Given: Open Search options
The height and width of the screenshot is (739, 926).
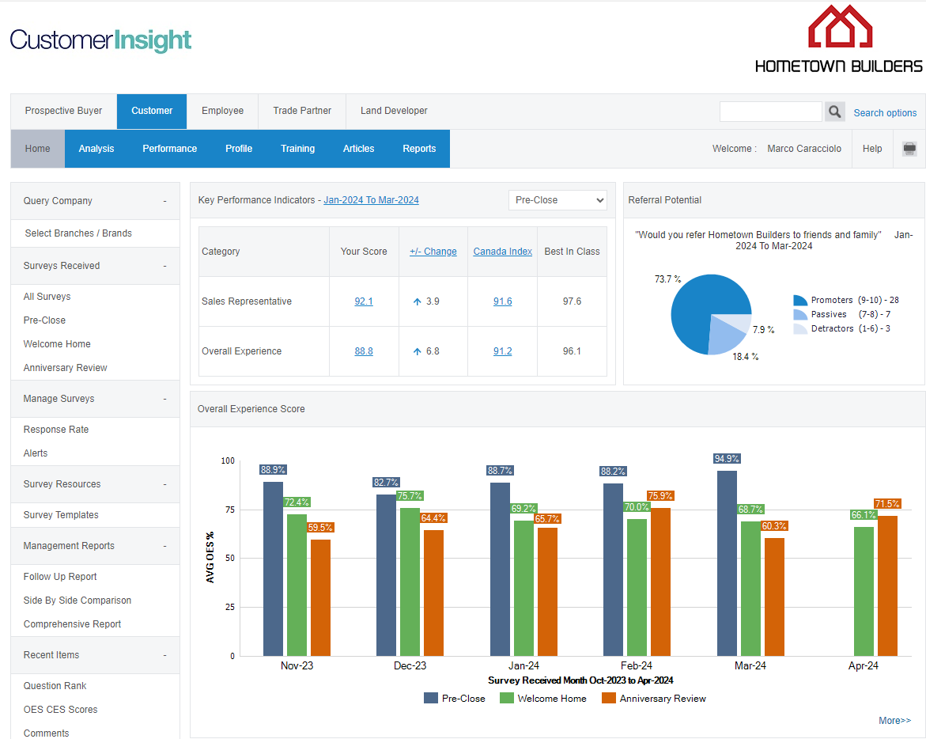Looking at the screenshot, I should point(885,112).
